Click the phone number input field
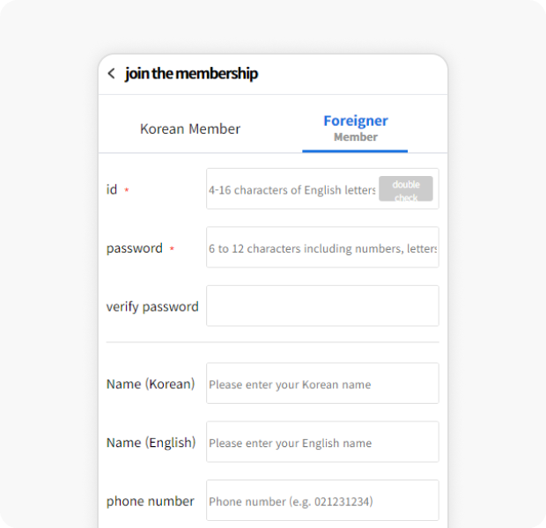 click(322, 501)
